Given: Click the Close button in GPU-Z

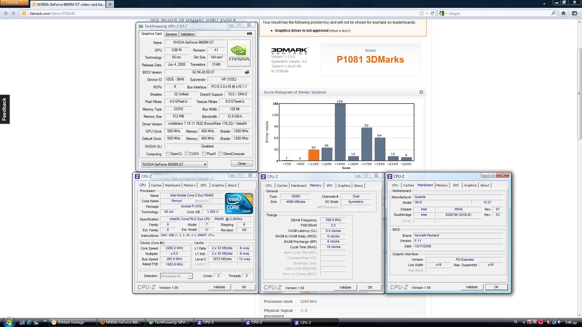Looking at the screenshot, I should click(x=242, y=163).
